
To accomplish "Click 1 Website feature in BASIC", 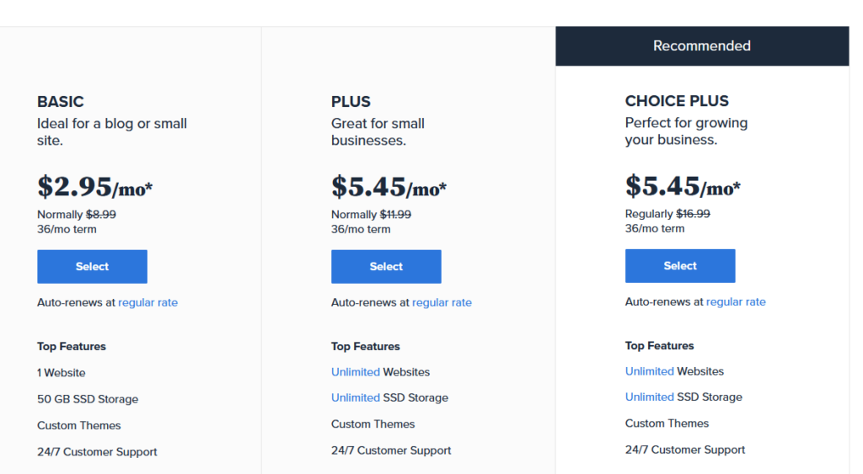I will 61,373.
